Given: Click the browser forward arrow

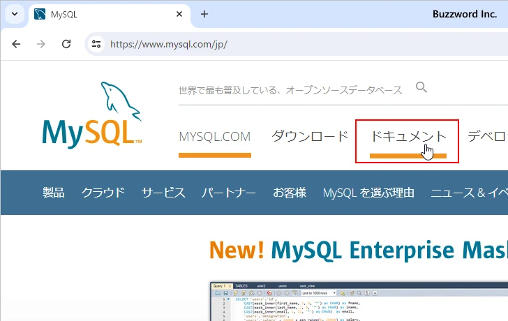Looking at the screenshot, I should pyautogui.click(x=41, y=44).
